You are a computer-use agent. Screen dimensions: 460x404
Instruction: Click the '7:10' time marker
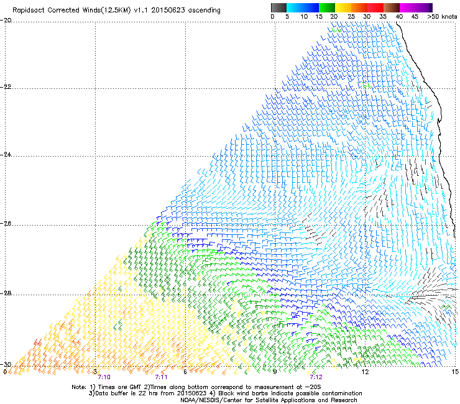[104, 377]
